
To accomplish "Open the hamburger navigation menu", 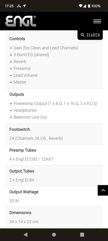I will tap(97, 21).
